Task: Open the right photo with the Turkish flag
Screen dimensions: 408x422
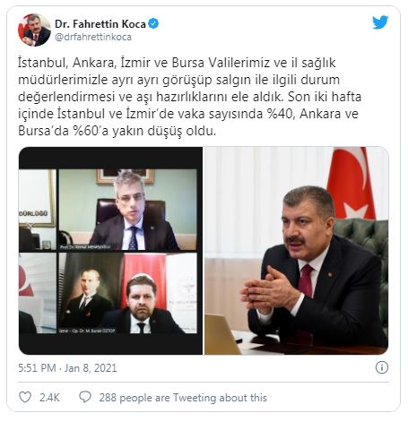Action: (x=297, y=251)
